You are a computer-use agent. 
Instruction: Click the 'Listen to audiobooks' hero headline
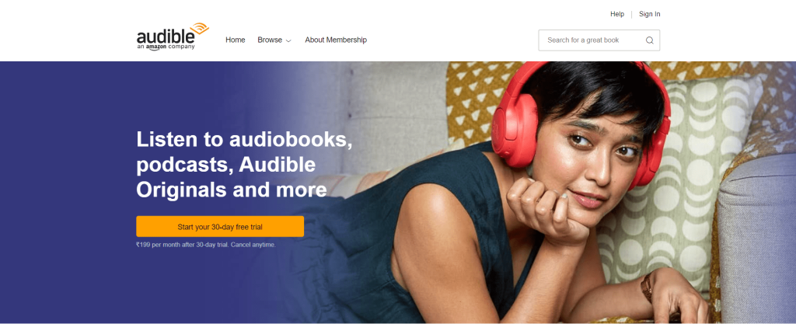click(244, 164)
